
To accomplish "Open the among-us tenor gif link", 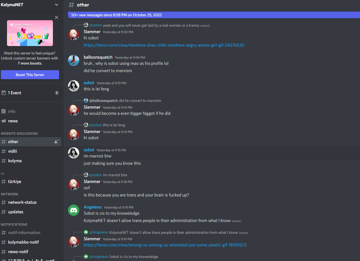I will tap(165, 245).
